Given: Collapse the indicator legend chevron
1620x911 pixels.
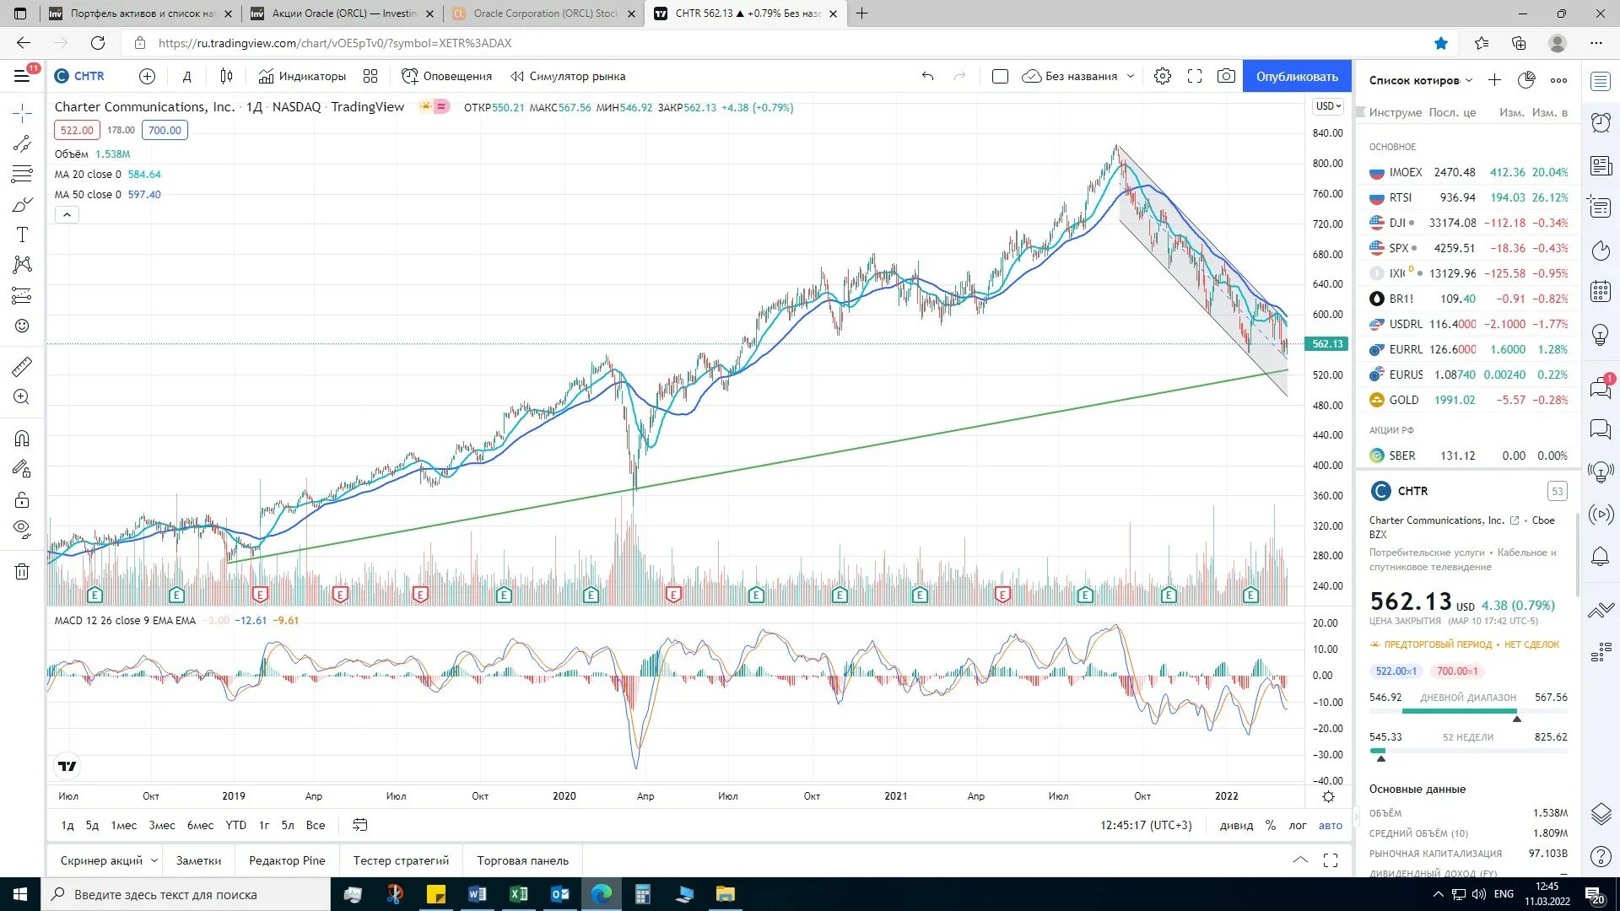Looking at the screenshot, I should [67, 215].
